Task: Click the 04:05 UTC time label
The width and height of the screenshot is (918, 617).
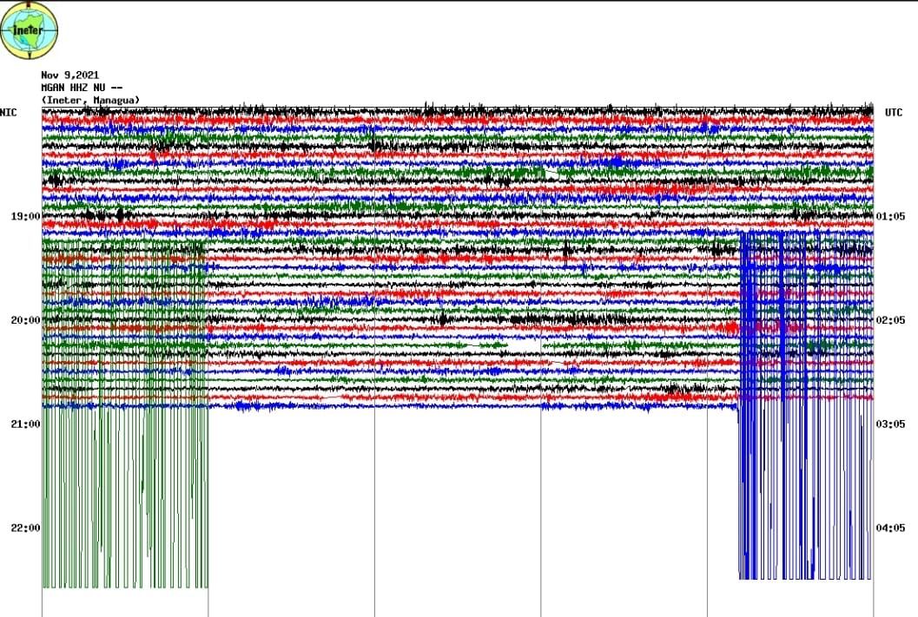Action: 890,528
